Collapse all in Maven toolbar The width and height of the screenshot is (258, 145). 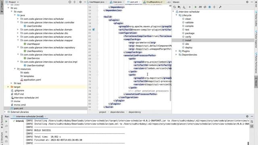pyautogui.click(x=214, y=7)
